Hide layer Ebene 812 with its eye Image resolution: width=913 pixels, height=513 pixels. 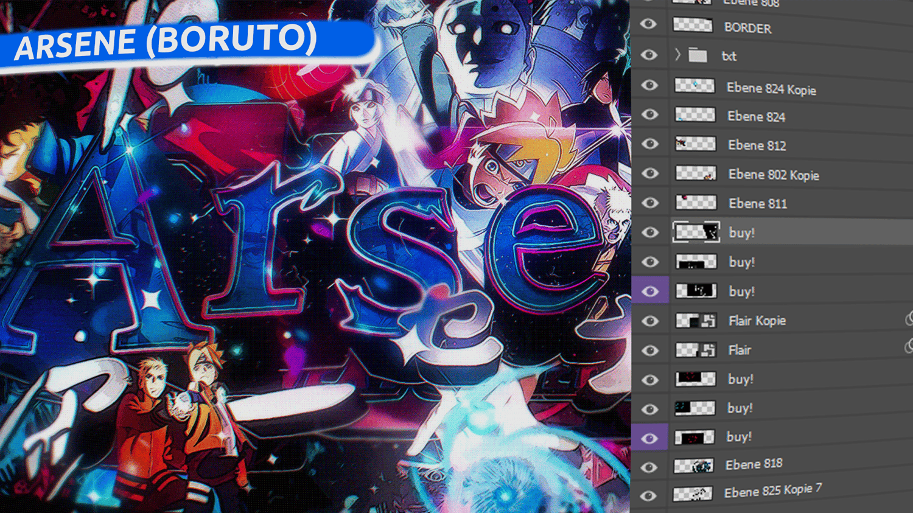[x=650, y=144]
